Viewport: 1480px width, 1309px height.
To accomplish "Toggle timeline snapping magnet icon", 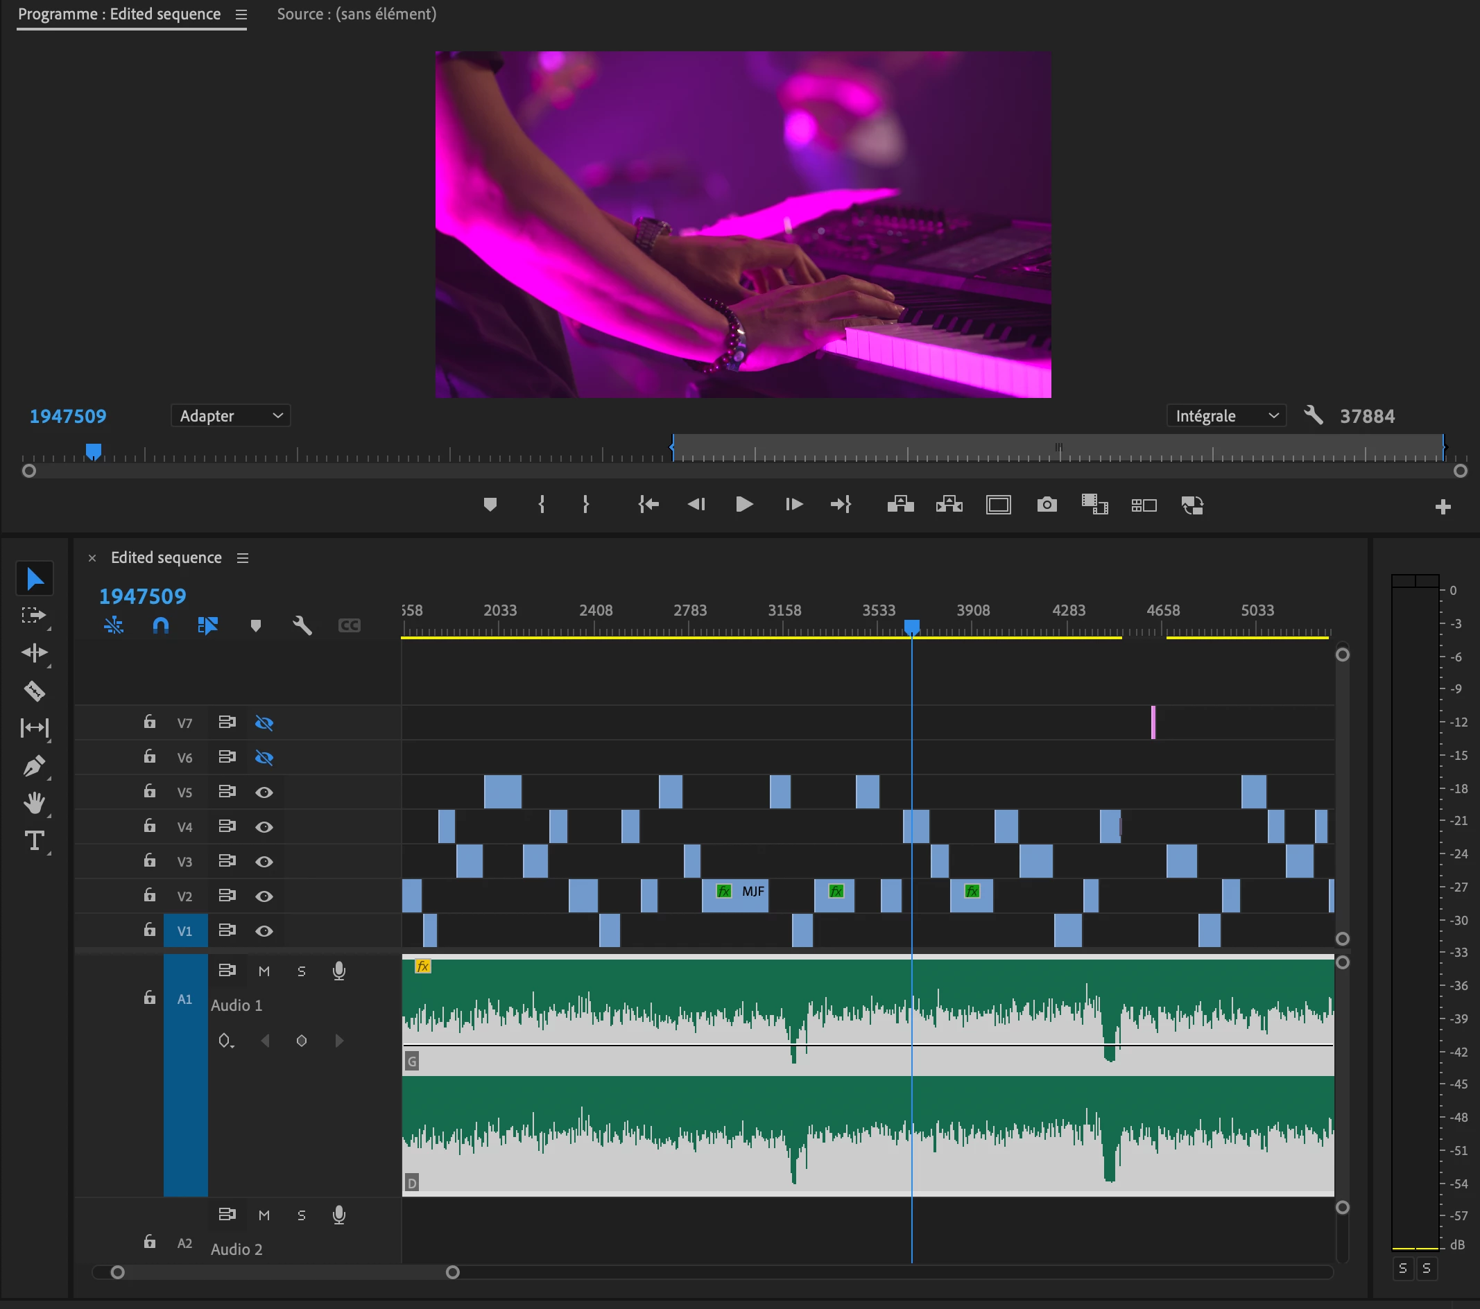I will point(161,625).
